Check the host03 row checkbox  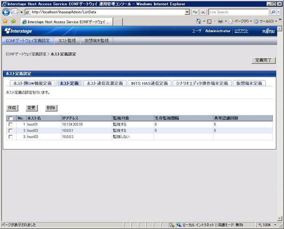[x=11, y=137]
